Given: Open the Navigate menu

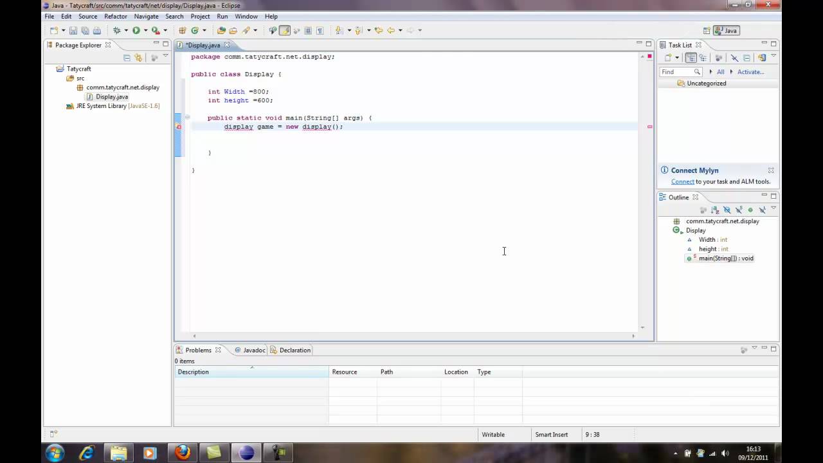Looking at the screenshot, I should tap(146, 16).
